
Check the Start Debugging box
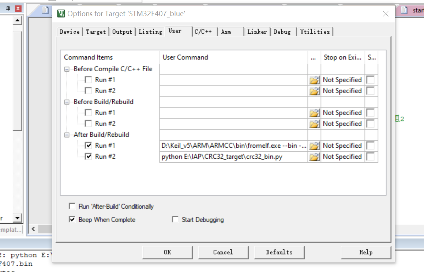[x=175, y=220]
